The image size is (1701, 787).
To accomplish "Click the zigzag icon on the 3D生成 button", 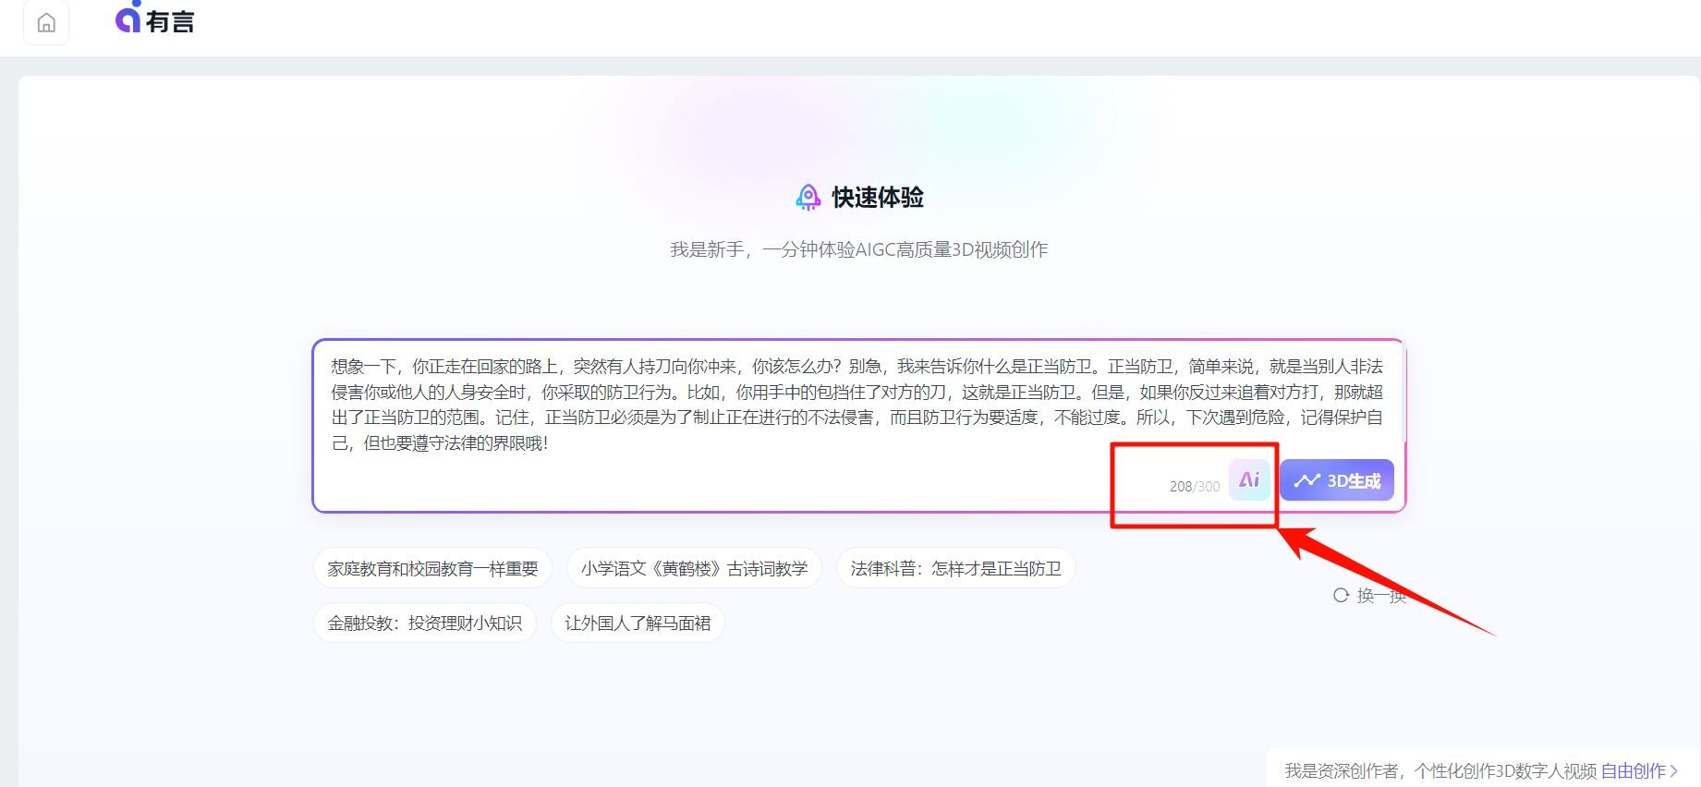I will [x=1306, y=480].
